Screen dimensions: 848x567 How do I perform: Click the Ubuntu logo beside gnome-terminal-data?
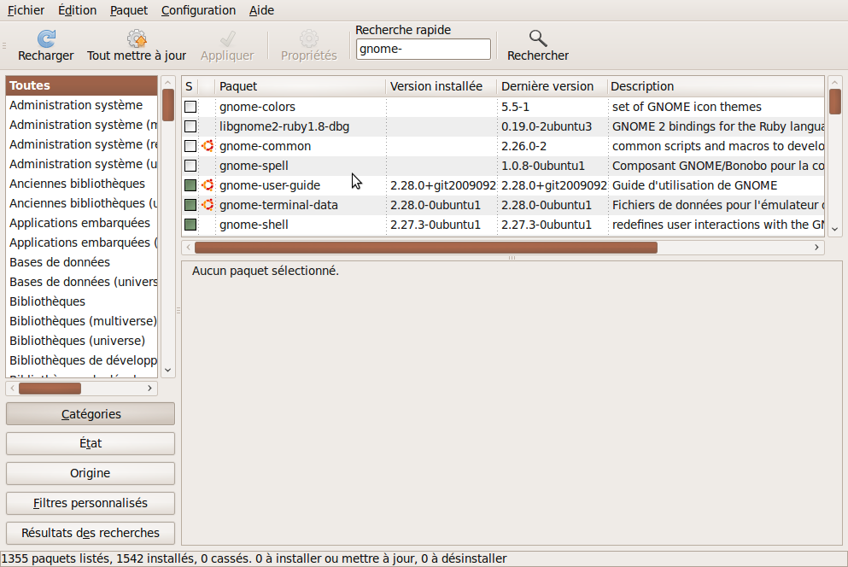click(207, 205)
